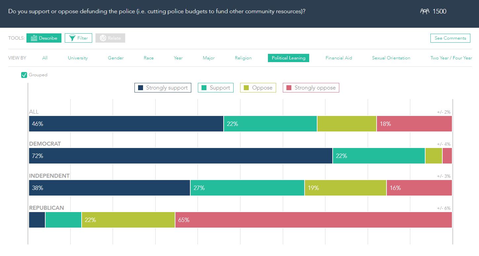This screenshot has height=256, width=479.
Task: Switch to the Gender view
Action: 116,58
